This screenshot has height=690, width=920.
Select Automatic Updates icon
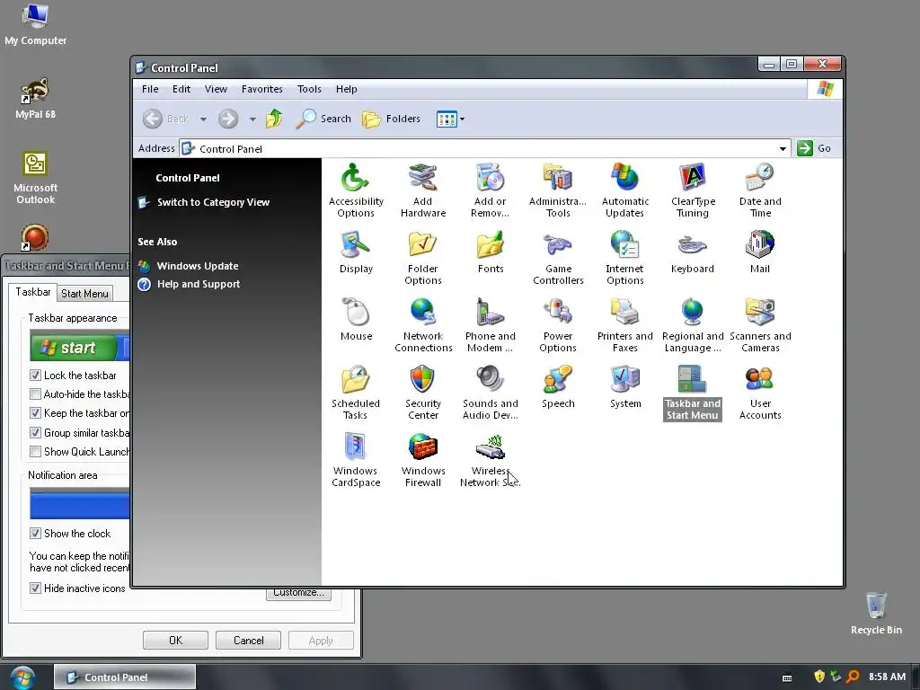point(625,177)
